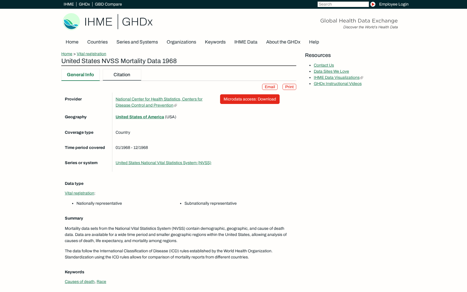Open Data Sites We Love link
The width and height of the screenshot is (467, 292).
[331, 71]
